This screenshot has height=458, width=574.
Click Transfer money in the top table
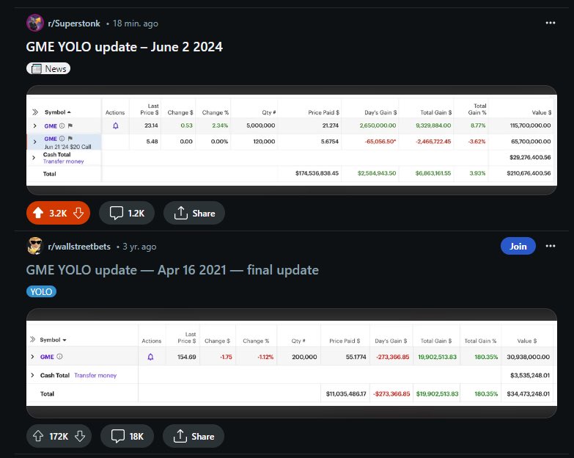click(x=63, y=161)
